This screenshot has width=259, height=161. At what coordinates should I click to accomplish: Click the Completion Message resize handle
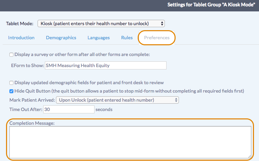click(x=249, y=156)
